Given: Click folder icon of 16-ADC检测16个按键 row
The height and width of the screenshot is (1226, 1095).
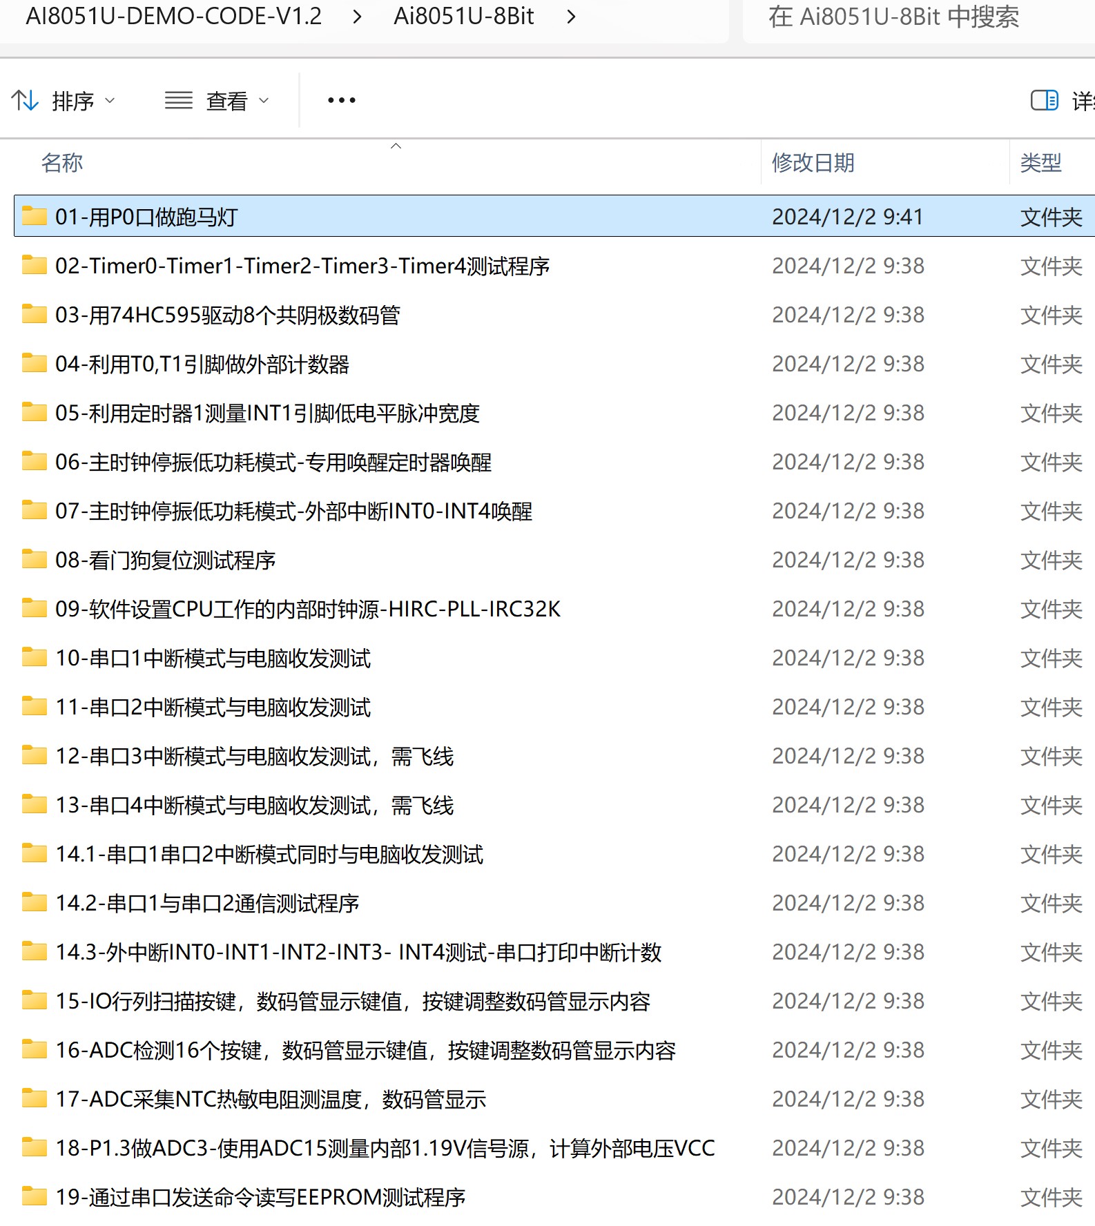Looking at the screenshot, I should 34,1049.
